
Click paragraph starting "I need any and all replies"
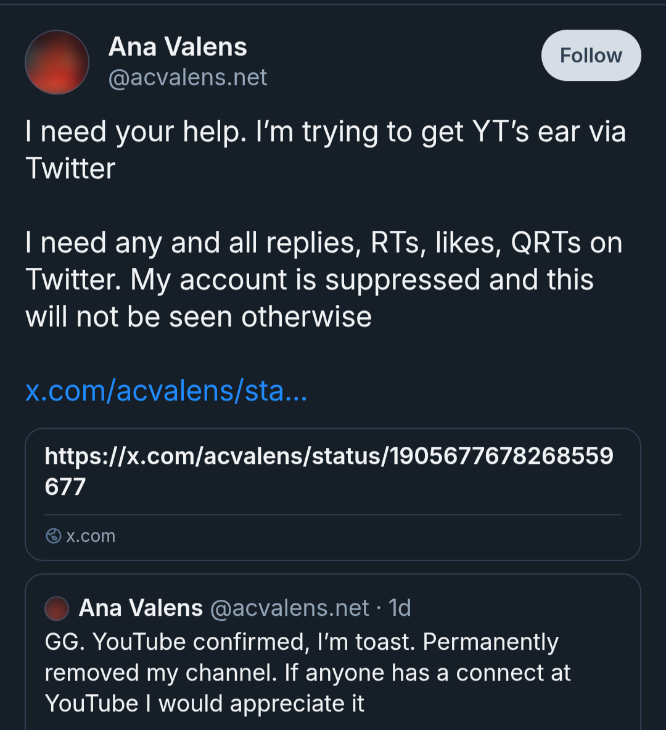point(323,243)
